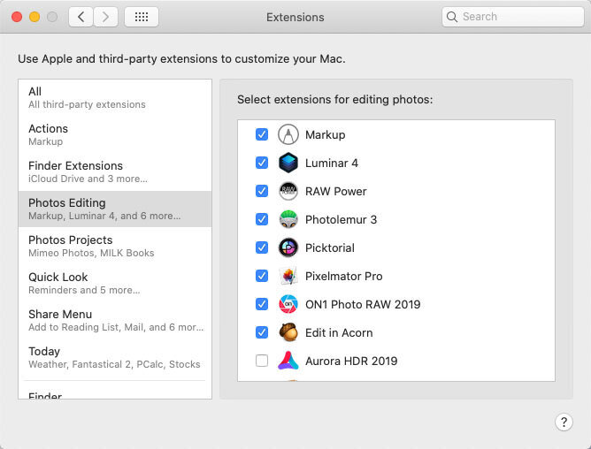
Task: Click the Picktorial label
Action: 330,247
